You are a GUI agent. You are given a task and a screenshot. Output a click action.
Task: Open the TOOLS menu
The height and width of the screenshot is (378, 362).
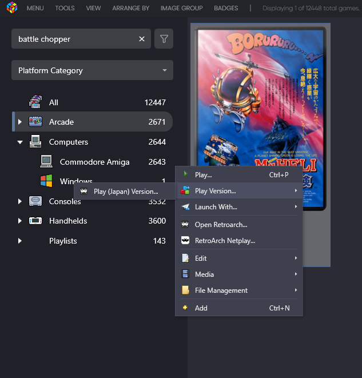[x=65, y=8]
